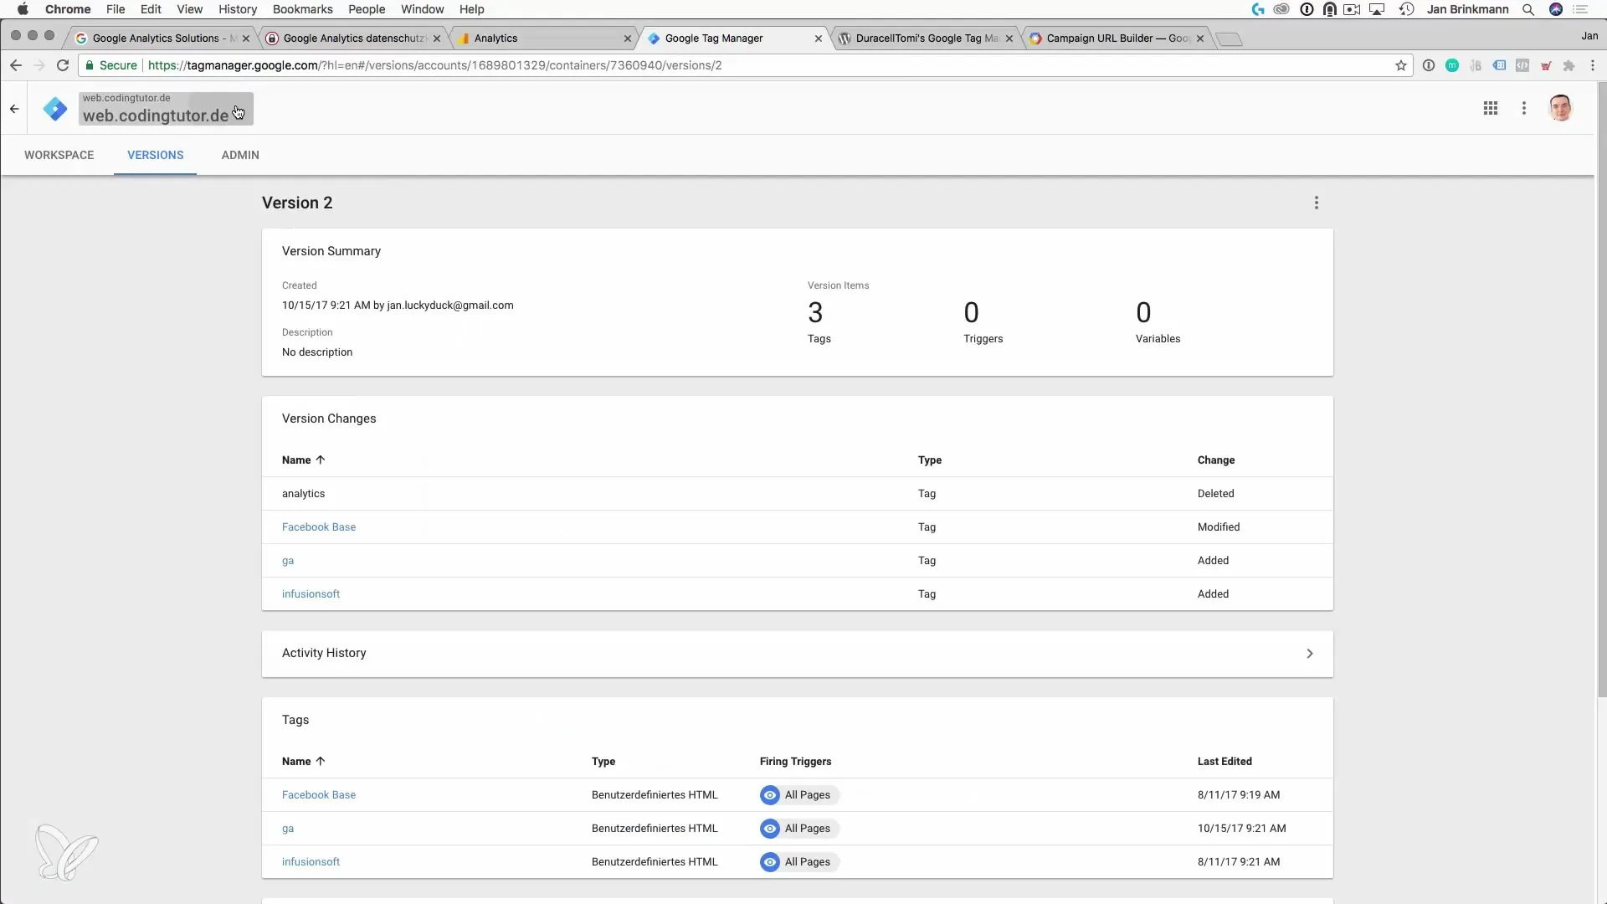Image resolution: width=1607 pixels, height=904 pixels.
Task: Click the eye icon of ga tag trigger
Action: 770,829
